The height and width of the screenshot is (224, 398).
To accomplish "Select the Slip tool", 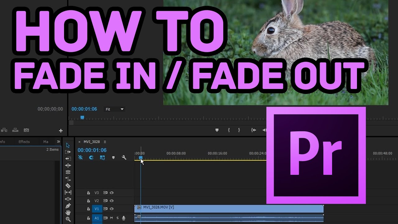I will (x=68, y=192).
